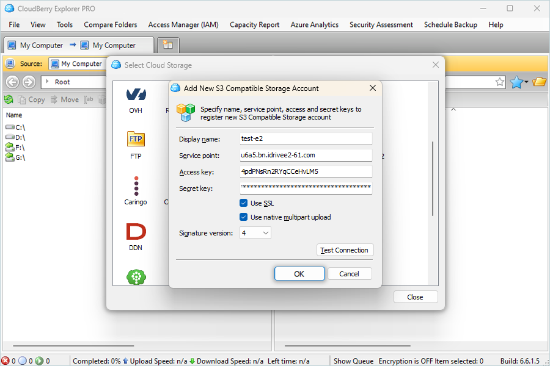This screenshot has width=550, height=366.
Task: Open the Compare Folders menu
Action: (111, 25)
